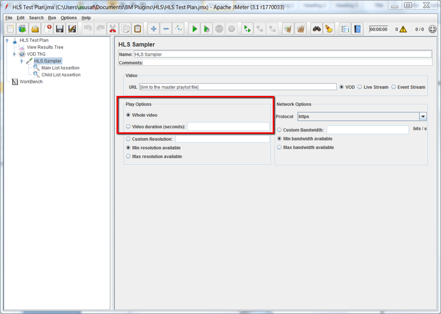Open the Help toolbar icon
This screenshot has width=441, height=314.
(357, 29)
